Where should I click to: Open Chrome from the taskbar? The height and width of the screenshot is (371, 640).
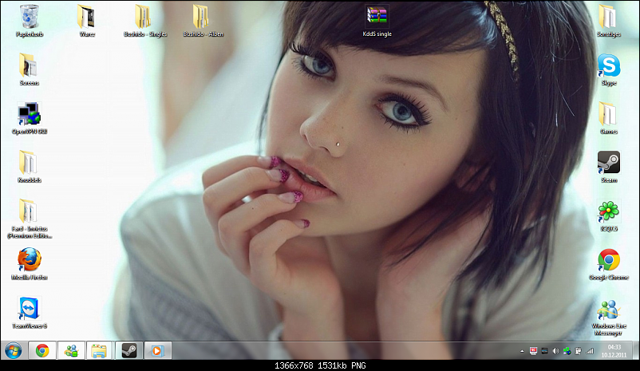coord(41,350)
